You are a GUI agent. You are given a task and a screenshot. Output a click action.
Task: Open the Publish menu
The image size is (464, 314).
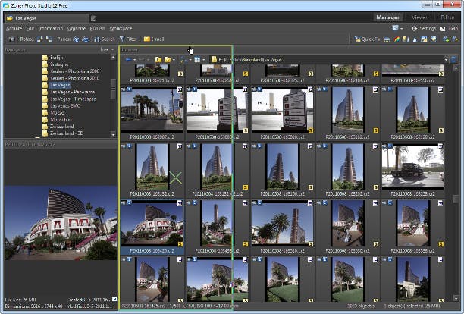[x=98, y=28]
